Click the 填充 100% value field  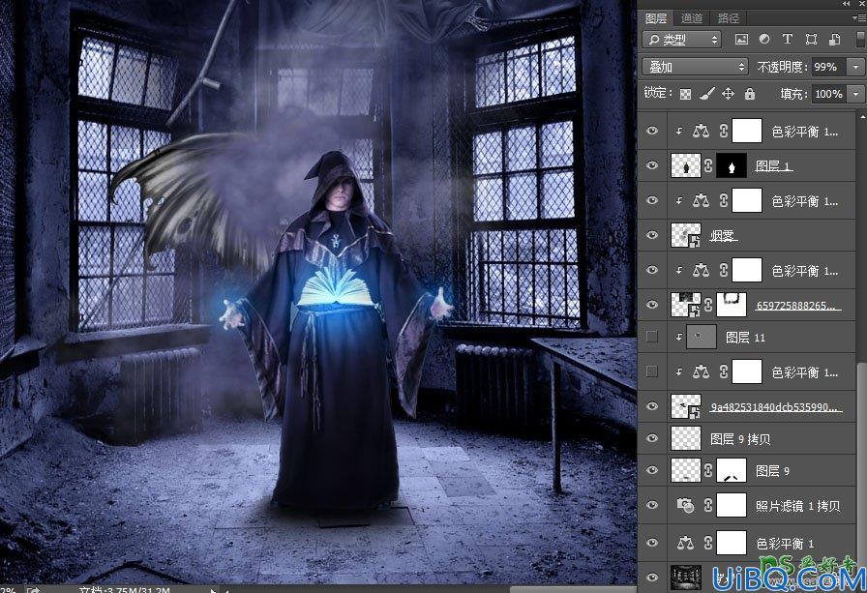[x=829, y=94]
